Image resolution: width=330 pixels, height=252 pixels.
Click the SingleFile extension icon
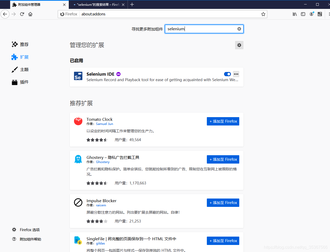point(78,240)
